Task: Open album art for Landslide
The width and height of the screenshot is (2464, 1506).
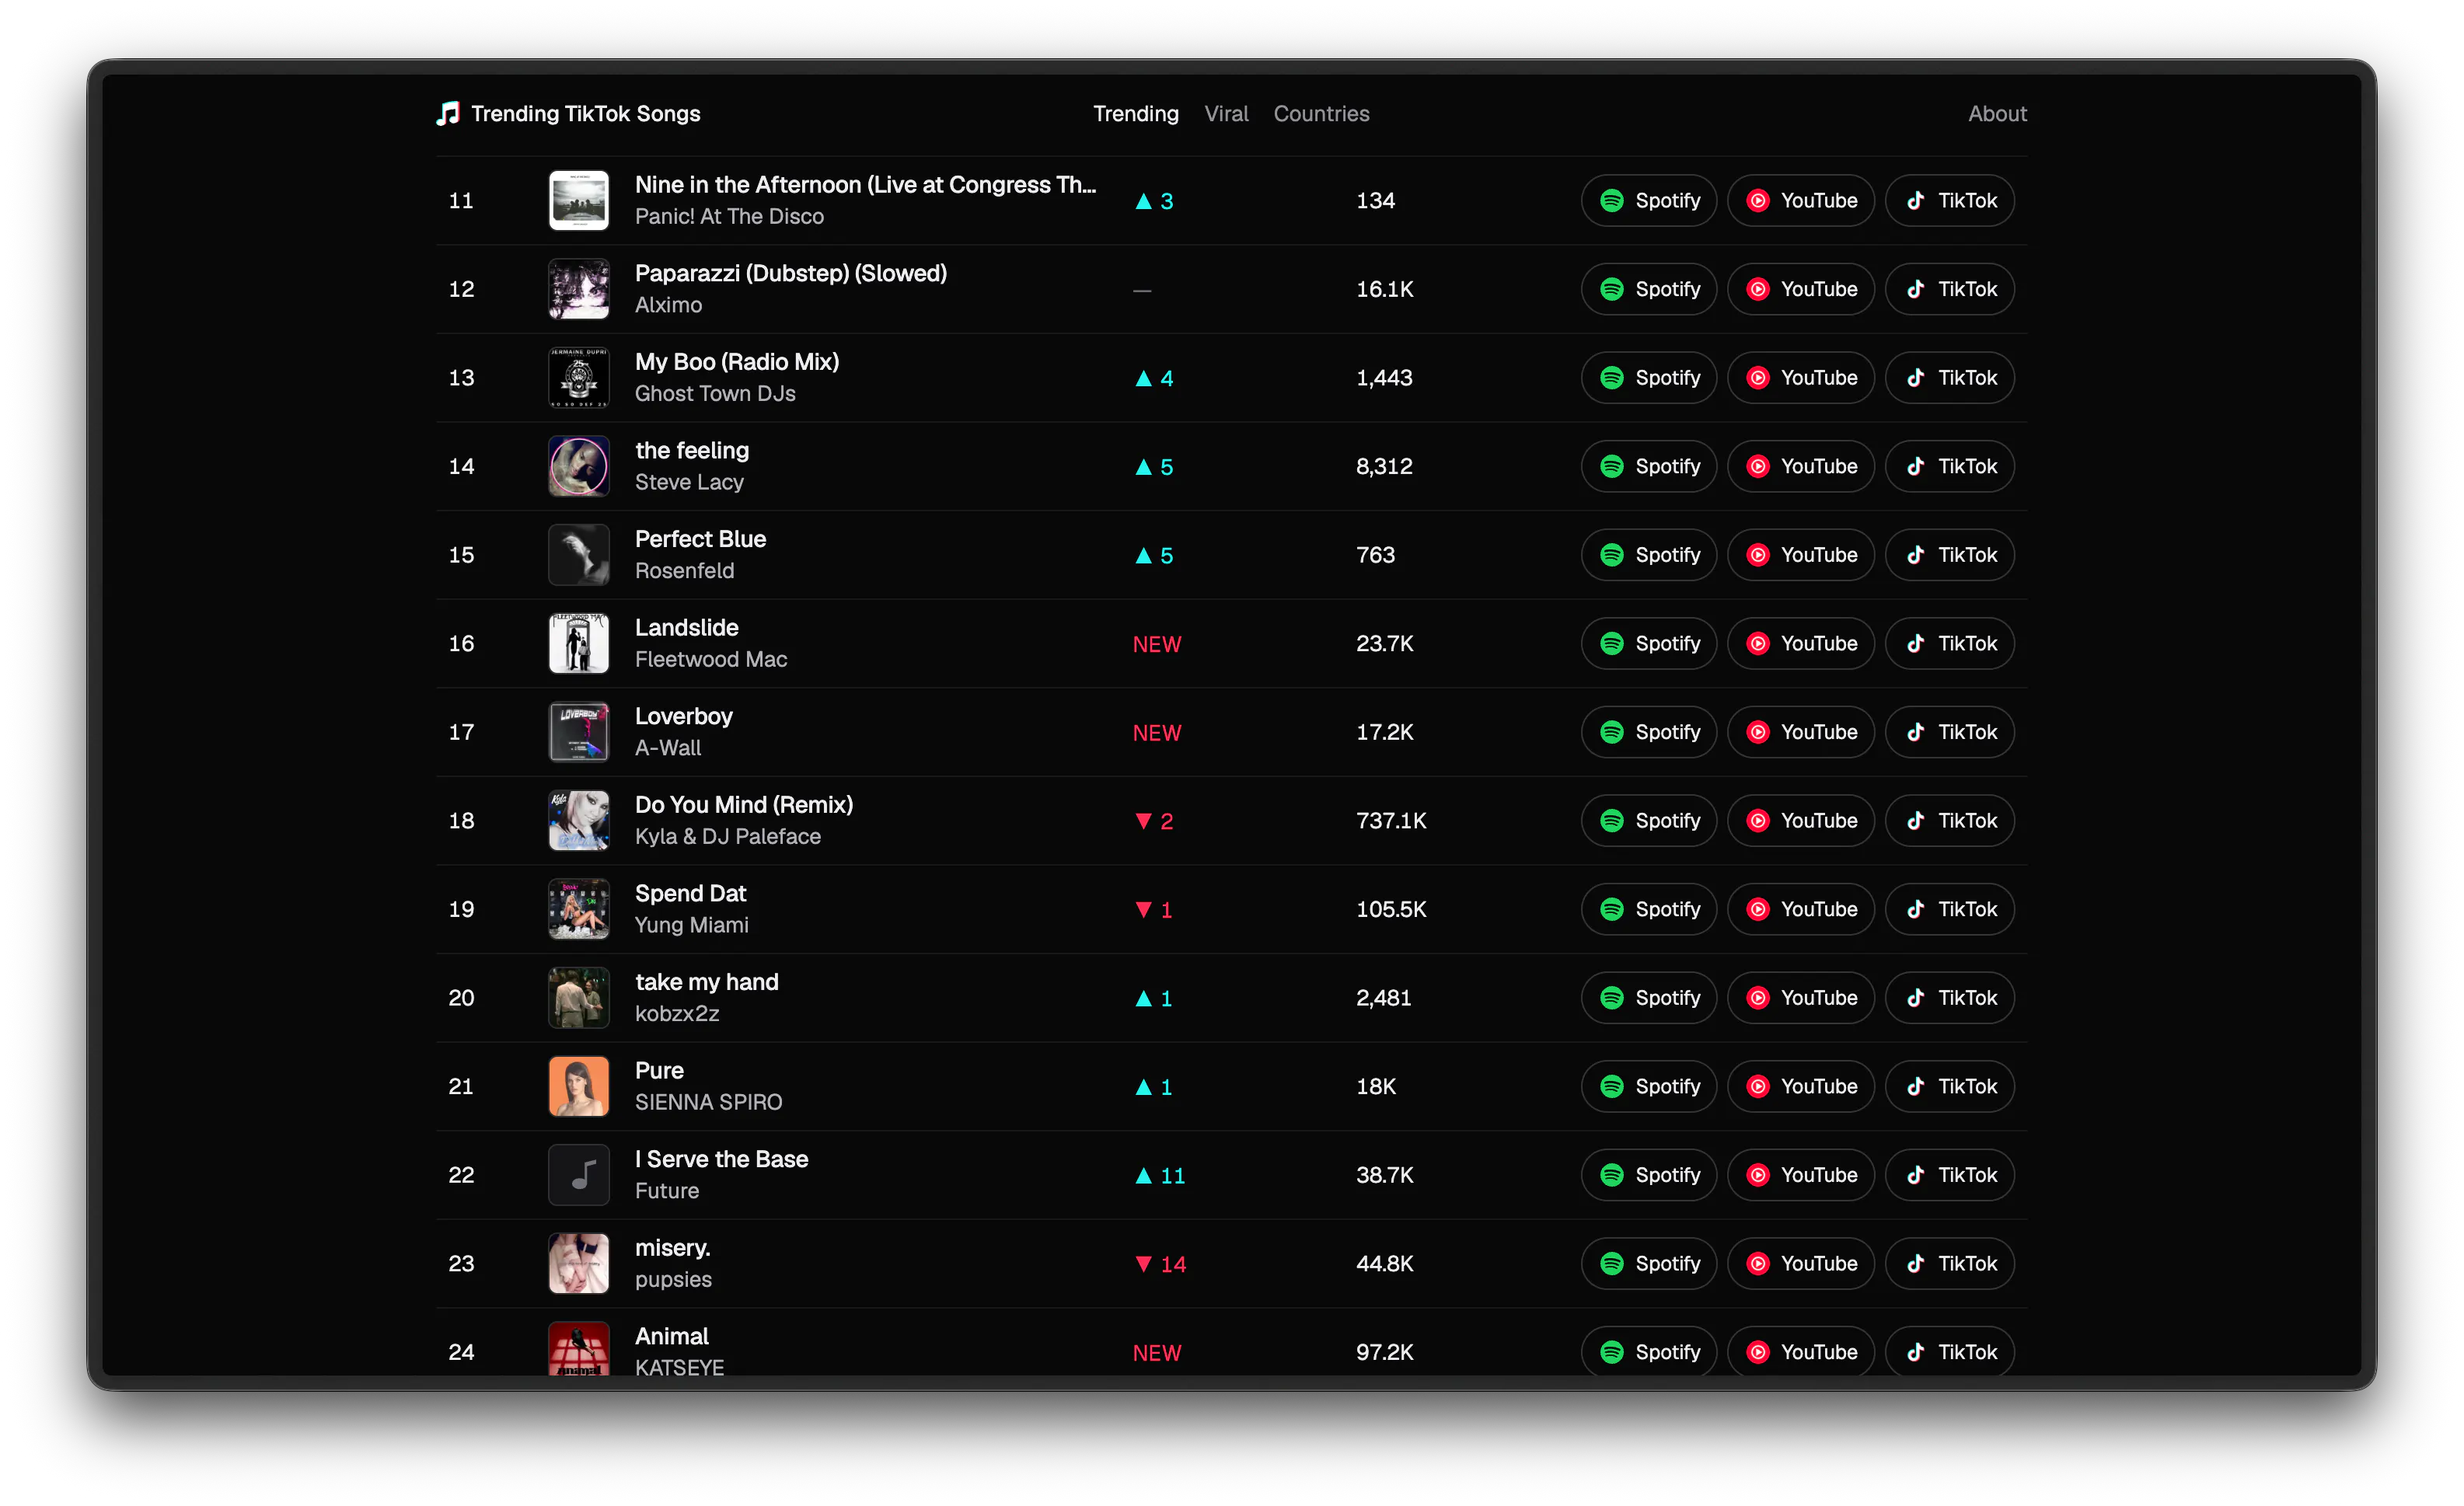Action: click(x=579, y=644)
